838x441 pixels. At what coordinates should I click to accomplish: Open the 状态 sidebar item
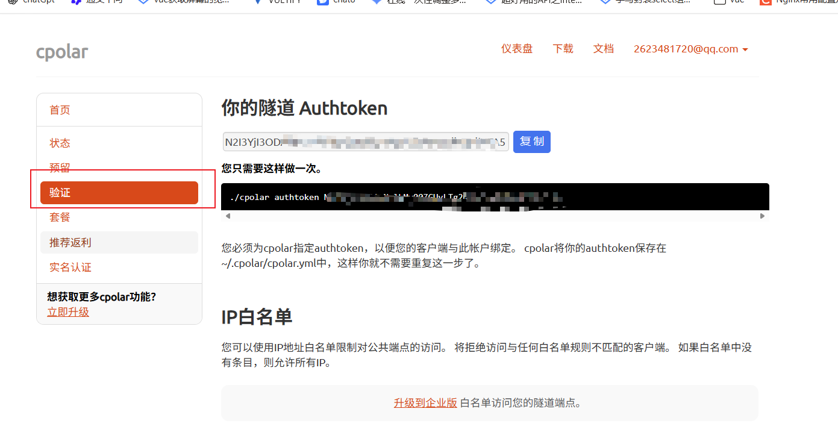tap(60, 143)
